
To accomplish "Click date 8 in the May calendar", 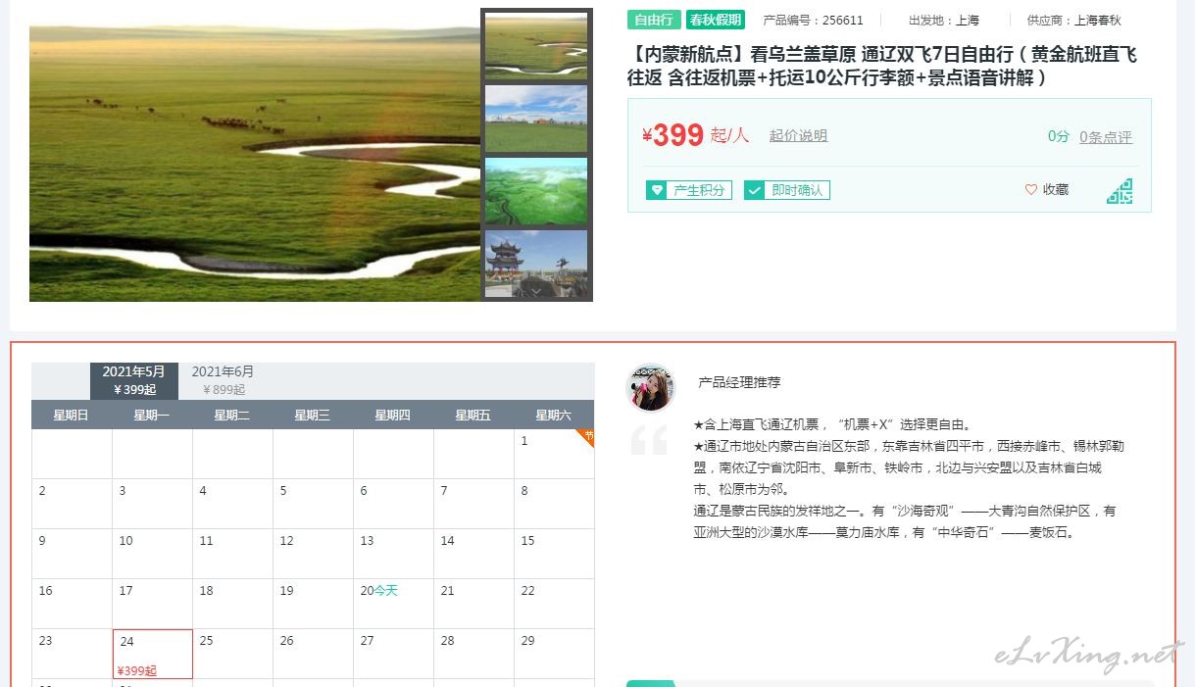I will (x=555, y=504).
